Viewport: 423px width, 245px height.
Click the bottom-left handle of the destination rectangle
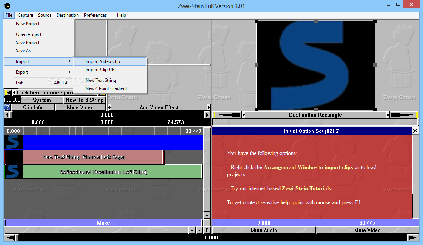(256, 109)
